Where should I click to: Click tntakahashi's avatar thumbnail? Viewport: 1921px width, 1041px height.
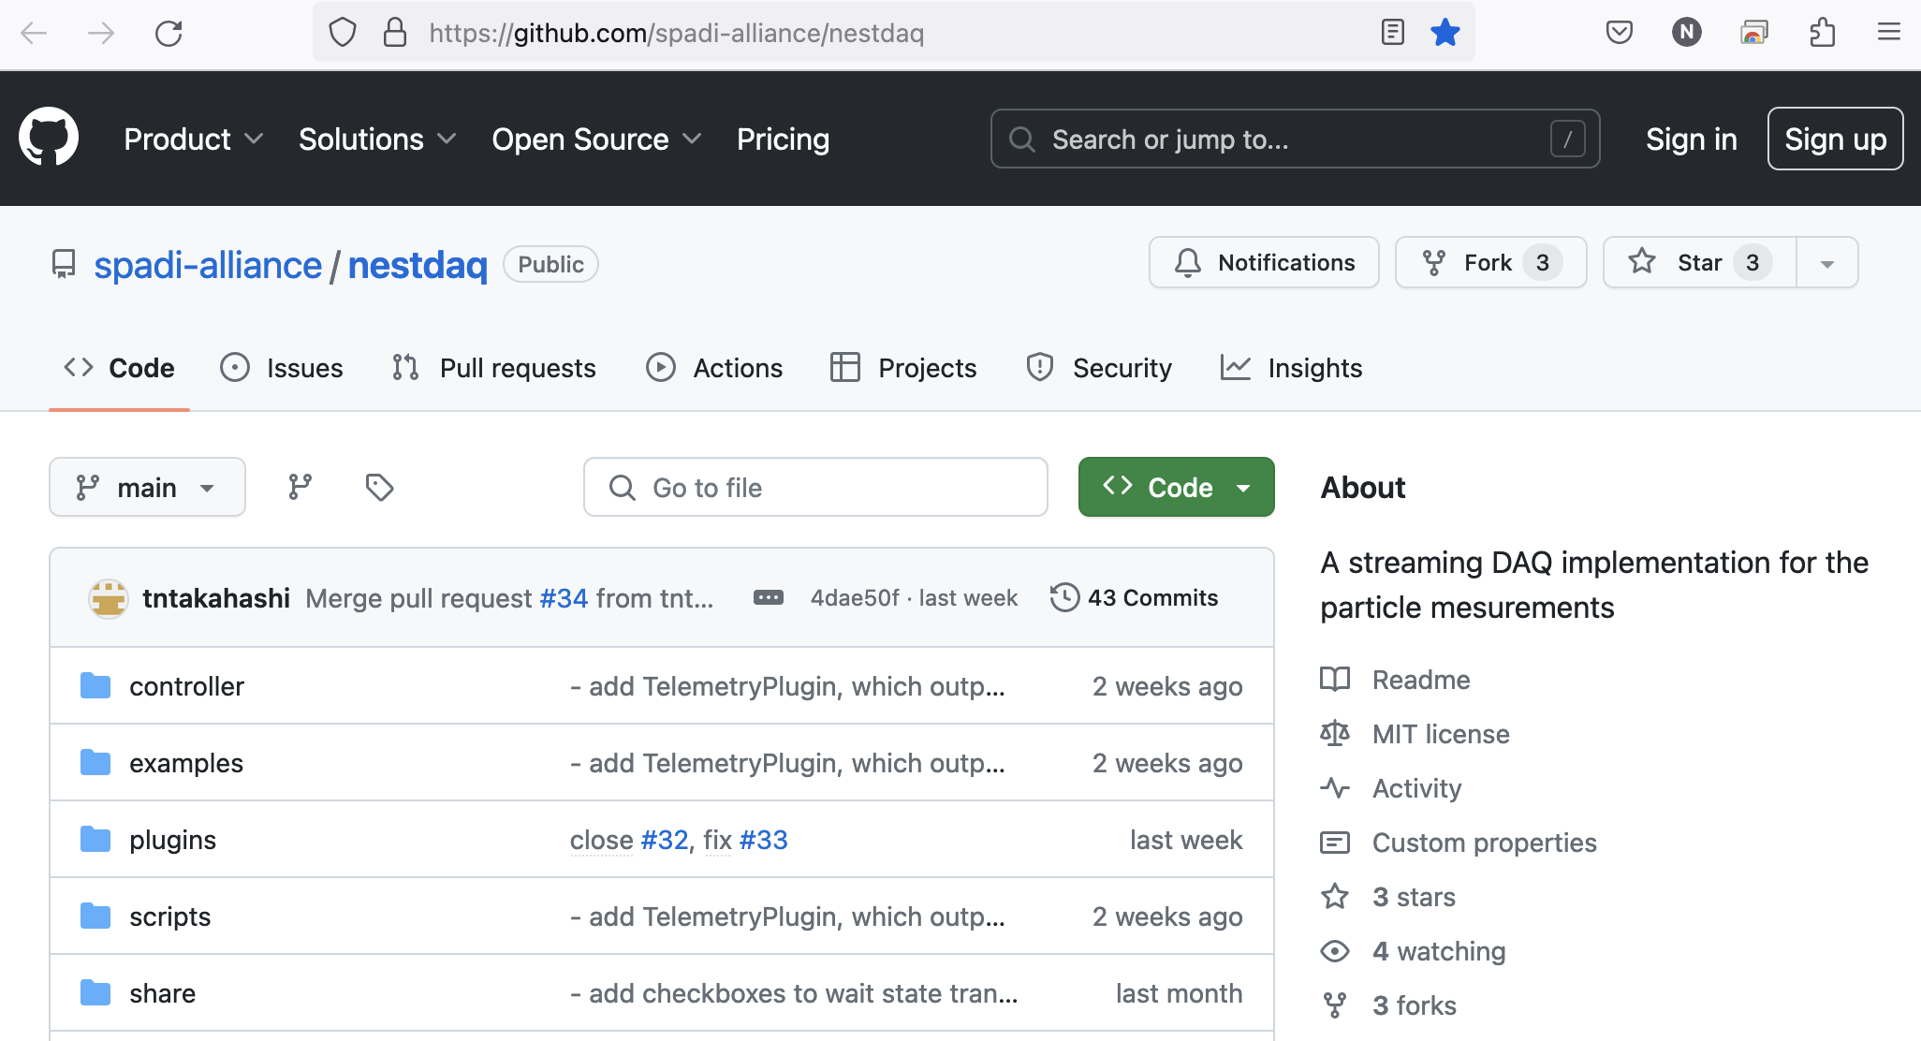tap(109, 598)
